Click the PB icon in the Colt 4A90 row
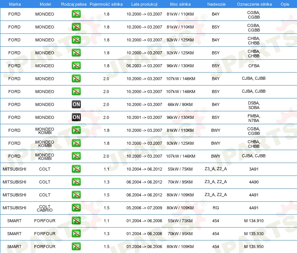Screen dimensions: 297x253 click(76, 182)
